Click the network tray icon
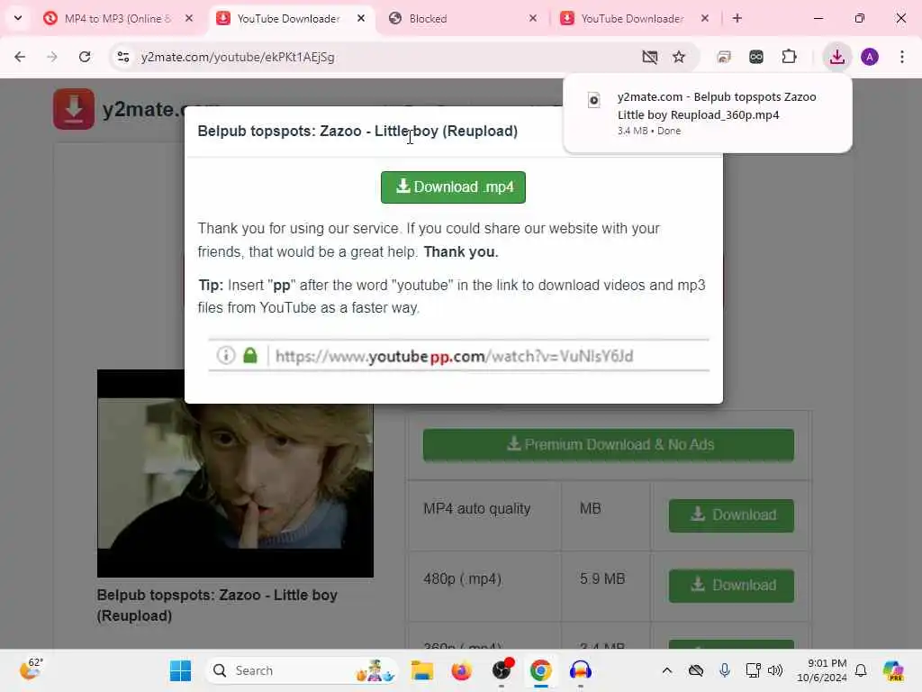Screen dimensions: 922x692 [753, 670]
